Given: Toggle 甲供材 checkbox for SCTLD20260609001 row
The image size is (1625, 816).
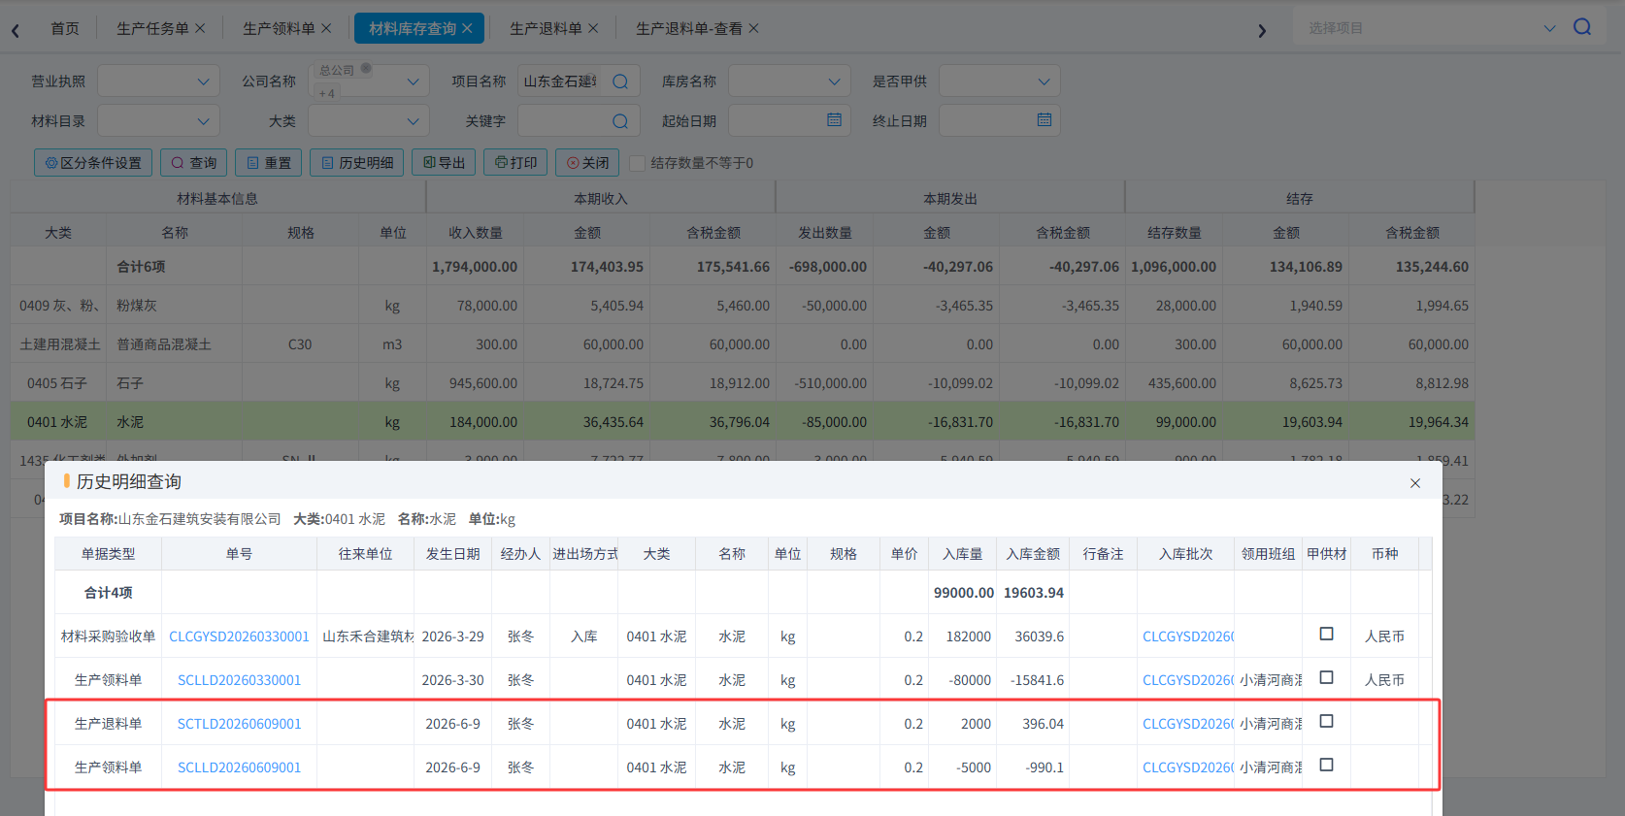Looking at the screenshot, I should point(1326,721).
